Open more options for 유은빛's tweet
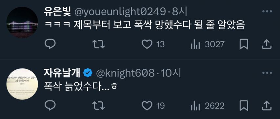 (267, 11)
